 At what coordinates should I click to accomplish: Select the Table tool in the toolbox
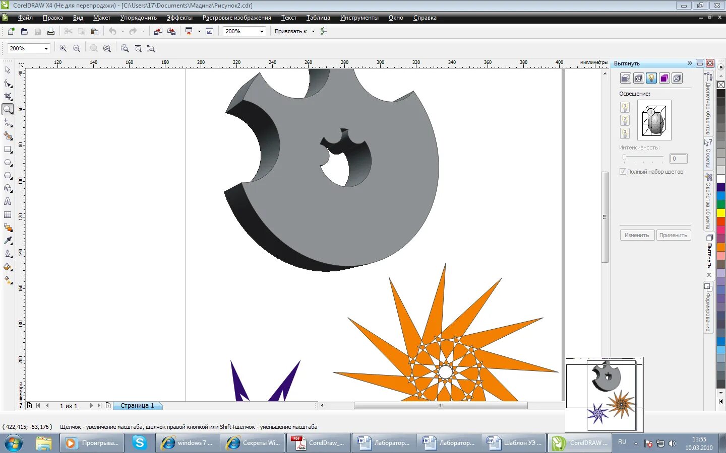pyautogui.click(x=8, y=215)
